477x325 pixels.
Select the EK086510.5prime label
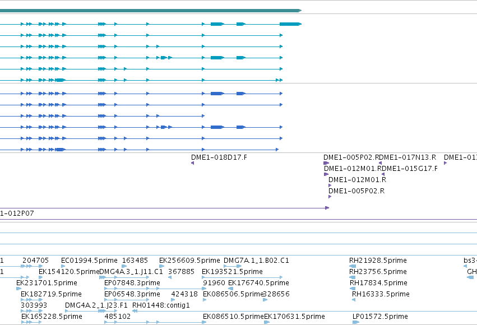click(233, 317)
